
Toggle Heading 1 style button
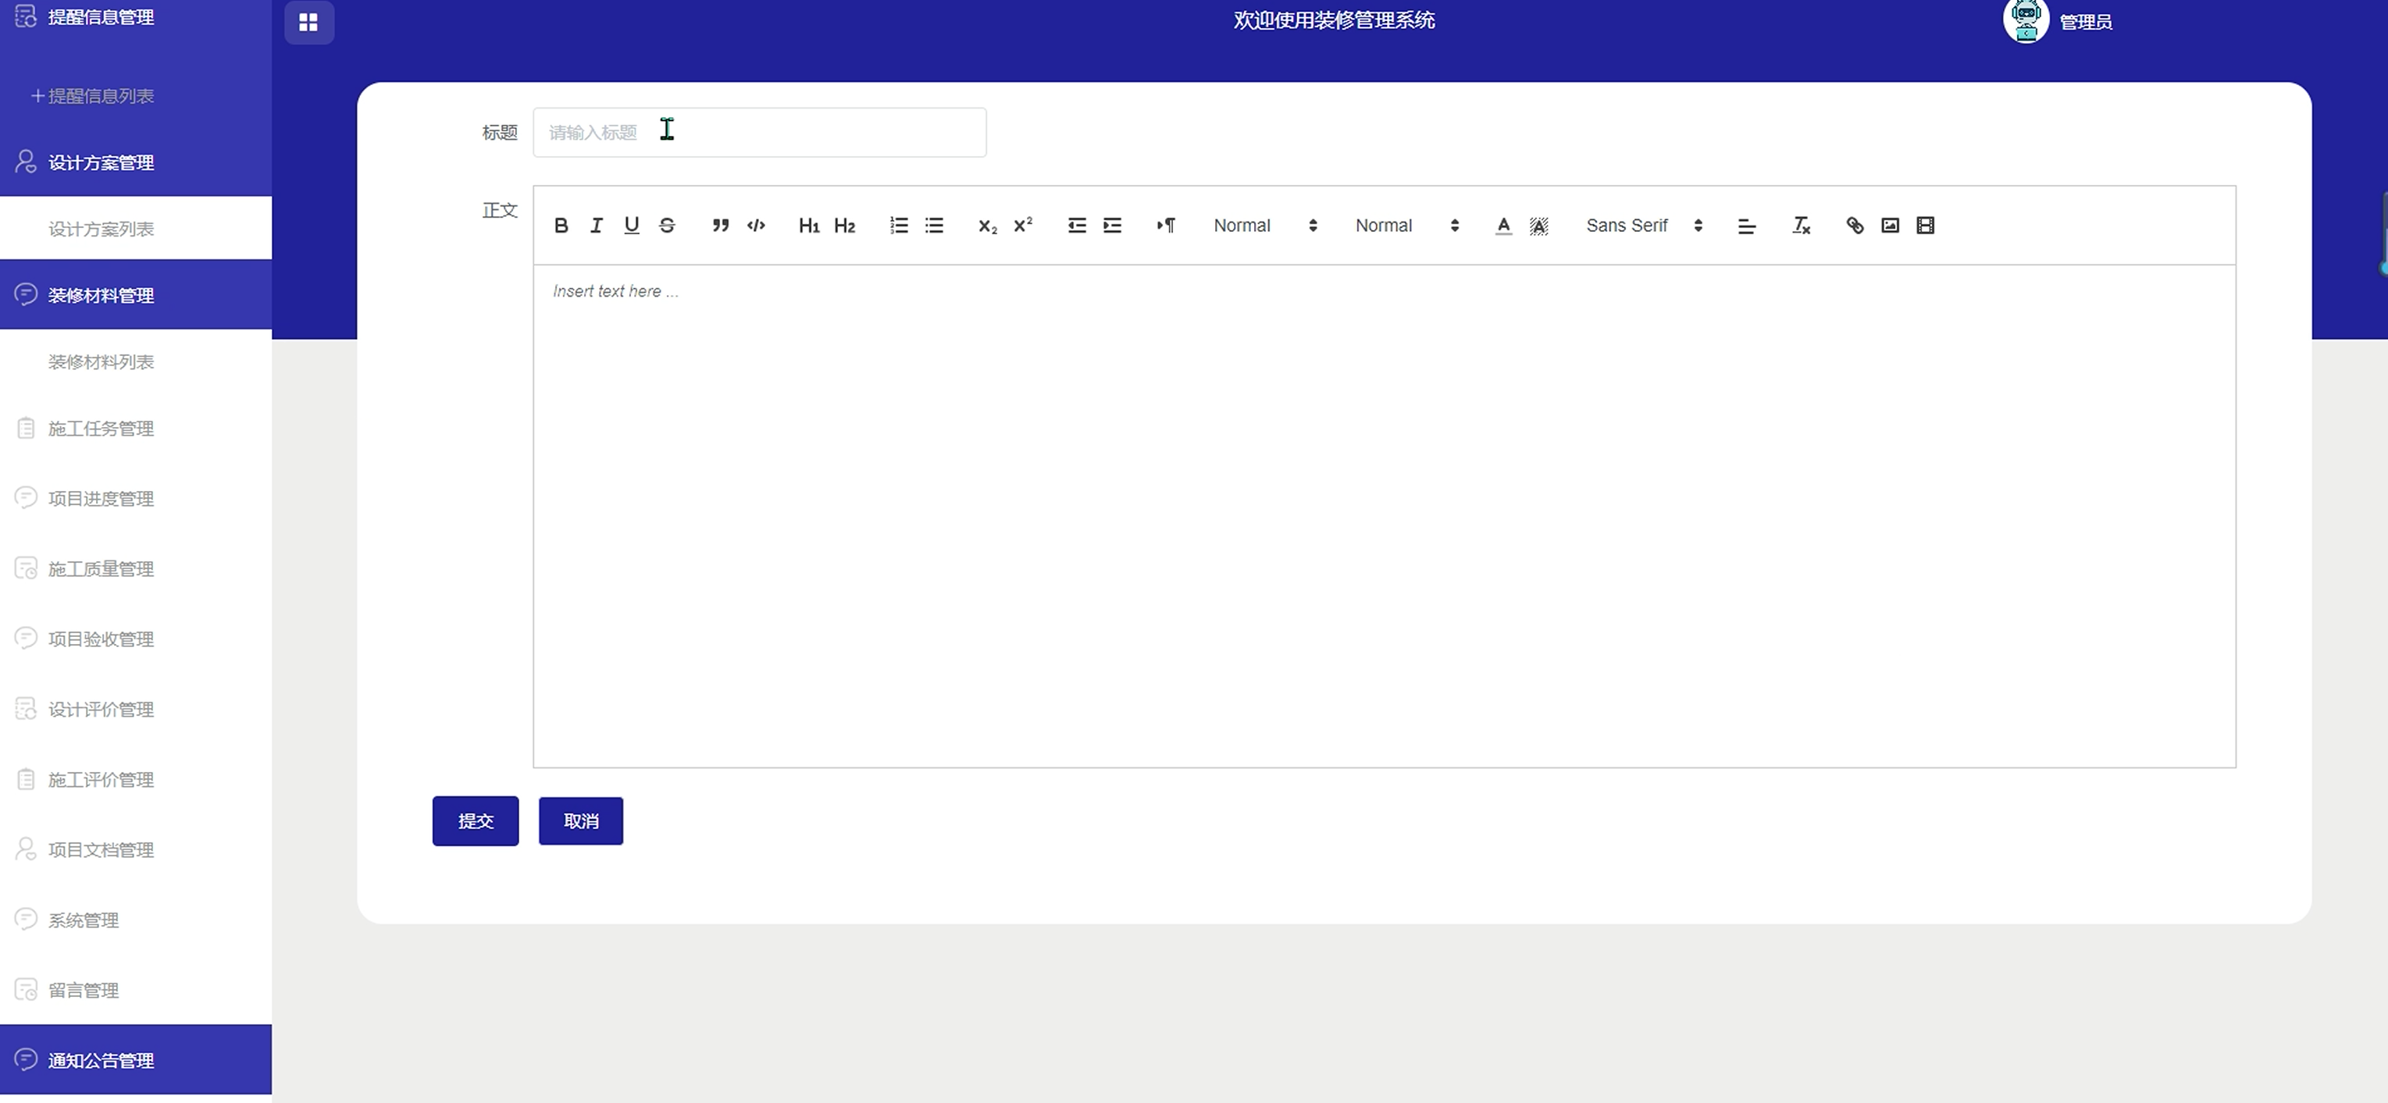(808, 226)
